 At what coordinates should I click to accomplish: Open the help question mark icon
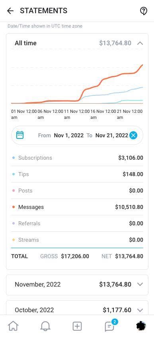pos(144,11)
